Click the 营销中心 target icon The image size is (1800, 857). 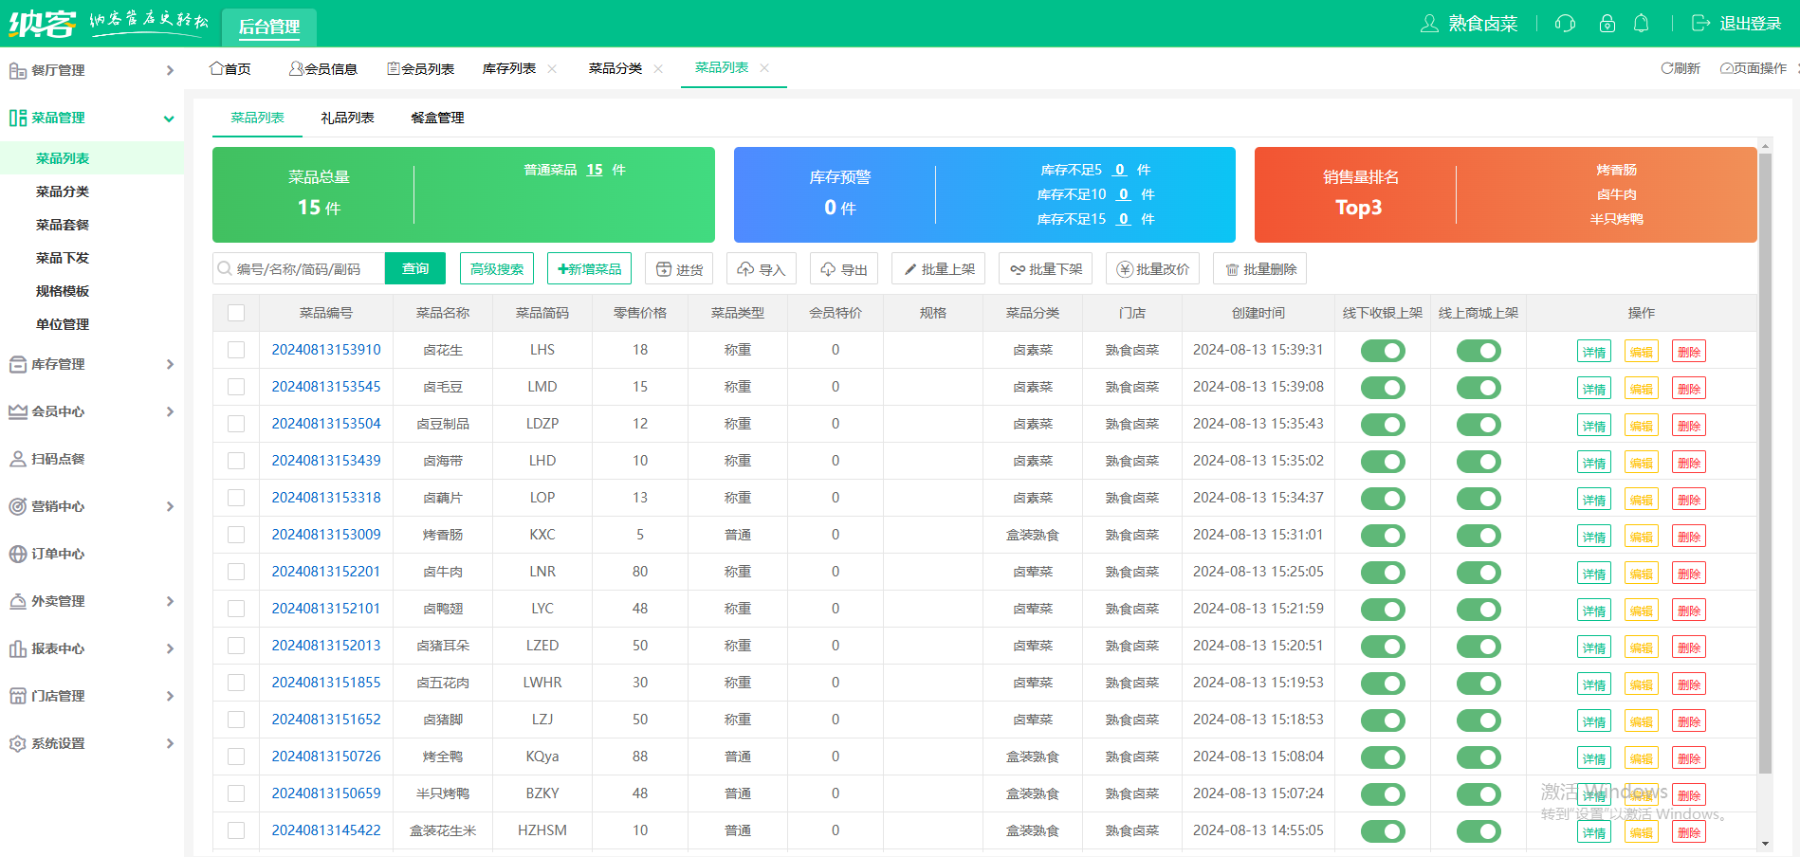[x=17, y=506]
